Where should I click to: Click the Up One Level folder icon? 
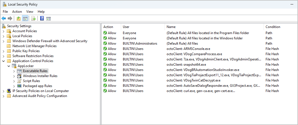(19, 19)
